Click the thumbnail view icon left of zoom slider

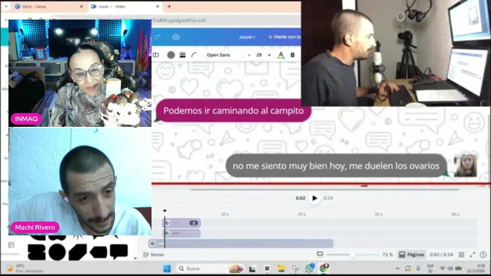[320, 254]
